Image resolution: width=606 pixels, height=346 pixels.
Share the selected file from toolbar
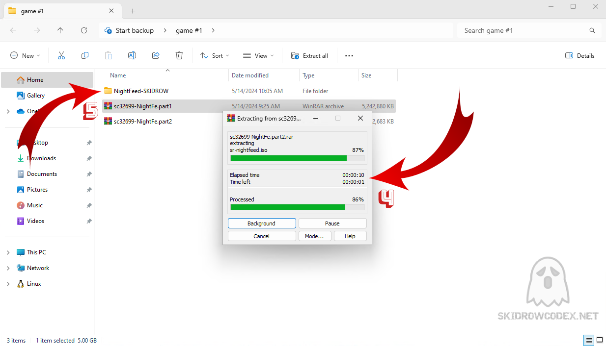pyautogui.click(x=156, y=56)
